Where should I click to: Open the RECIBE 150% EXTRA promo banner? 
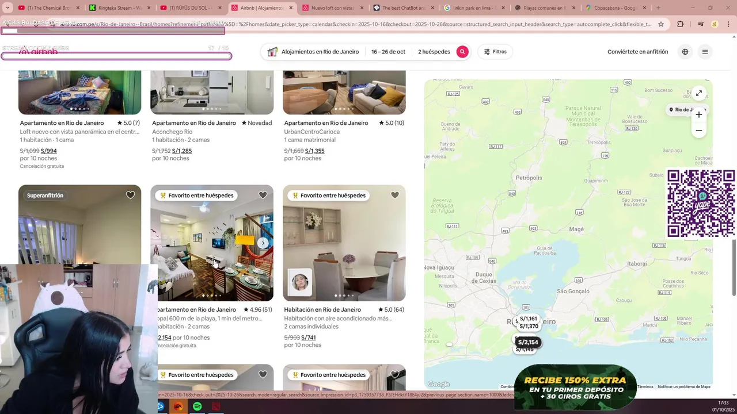575,387
